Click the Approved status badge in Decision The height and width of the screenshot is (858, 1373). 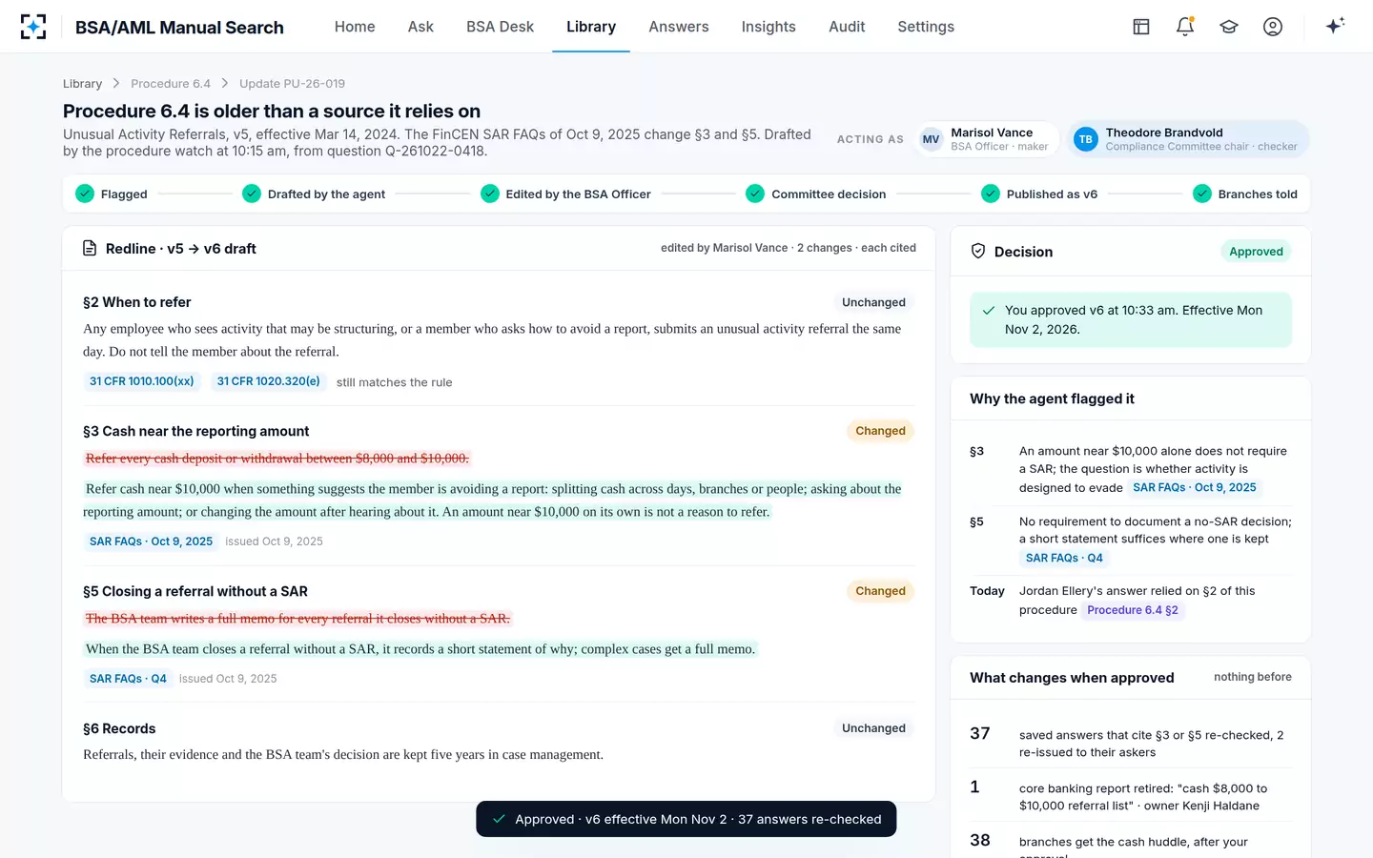click(x=1256, y=252)
